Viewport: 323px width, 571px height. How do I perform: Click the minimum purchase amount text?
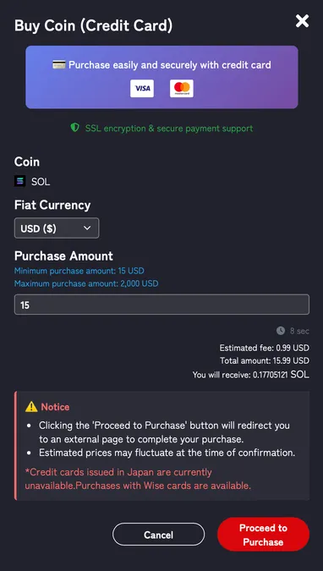tap(79, 271)
